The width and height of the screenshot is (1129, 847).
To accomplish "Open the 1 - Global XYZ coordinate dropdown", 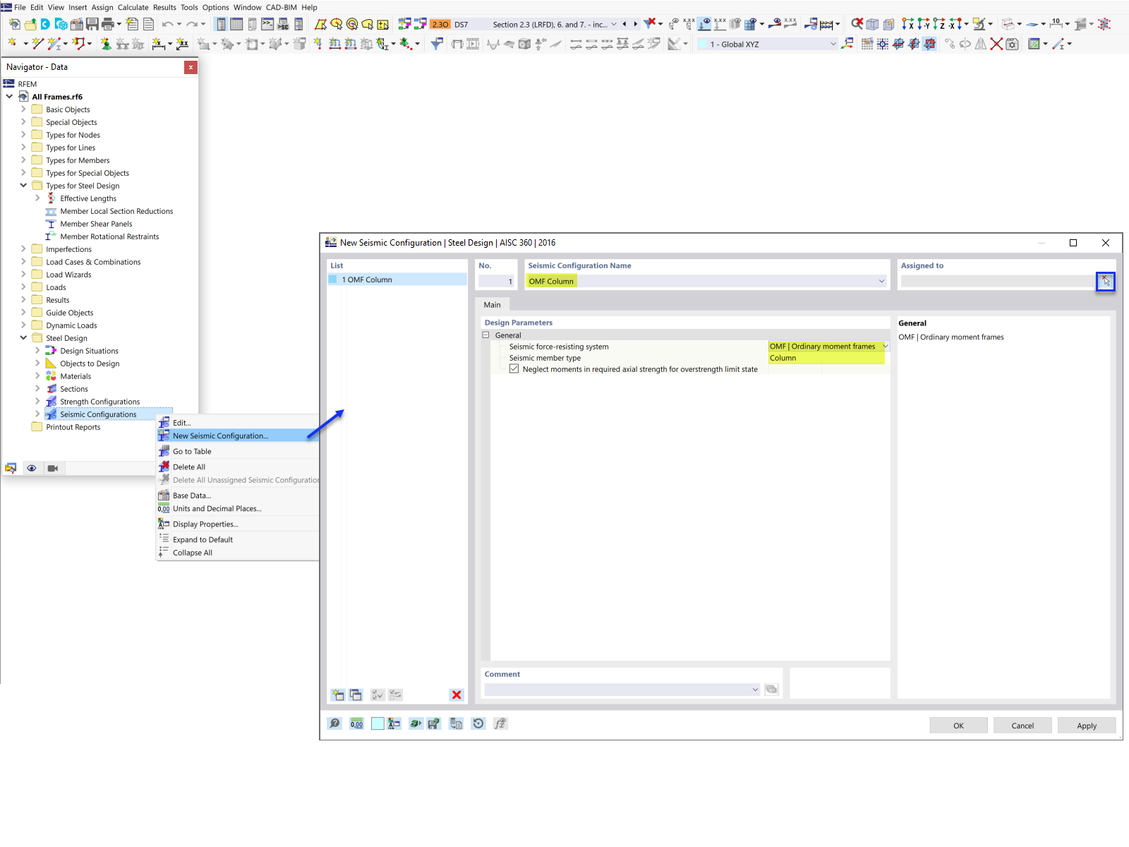I will 833,44.
